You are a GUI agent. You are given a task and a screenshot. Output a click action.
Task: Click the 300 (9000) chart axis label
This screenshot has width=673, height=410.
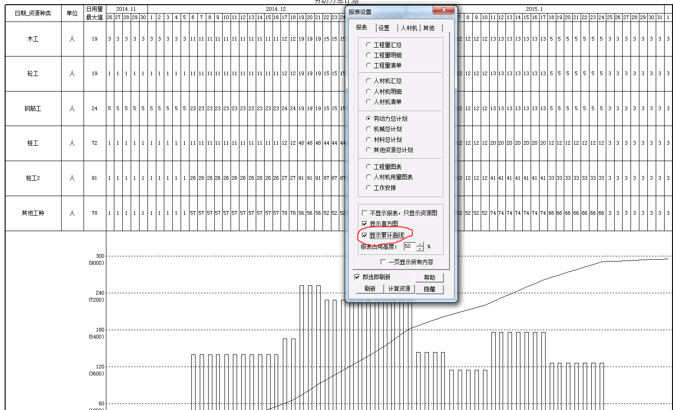97,259
